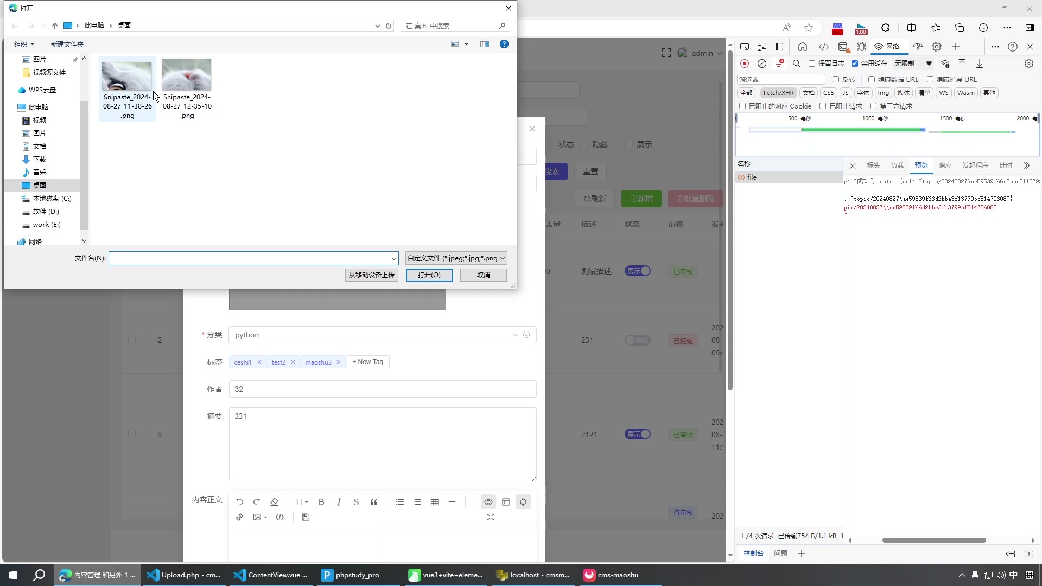Viewport: 1042px width, 586px height.
Task: Check the 已阻止请求 checkbox
Action: [x=823, y=106]
